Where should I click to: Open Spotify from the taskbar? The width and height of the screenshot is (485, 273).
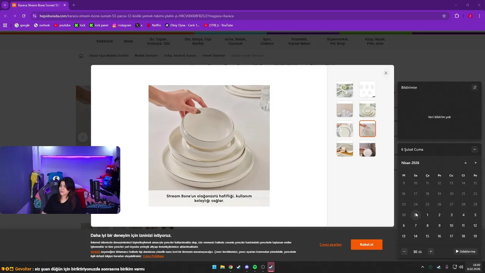pos(255,267)
